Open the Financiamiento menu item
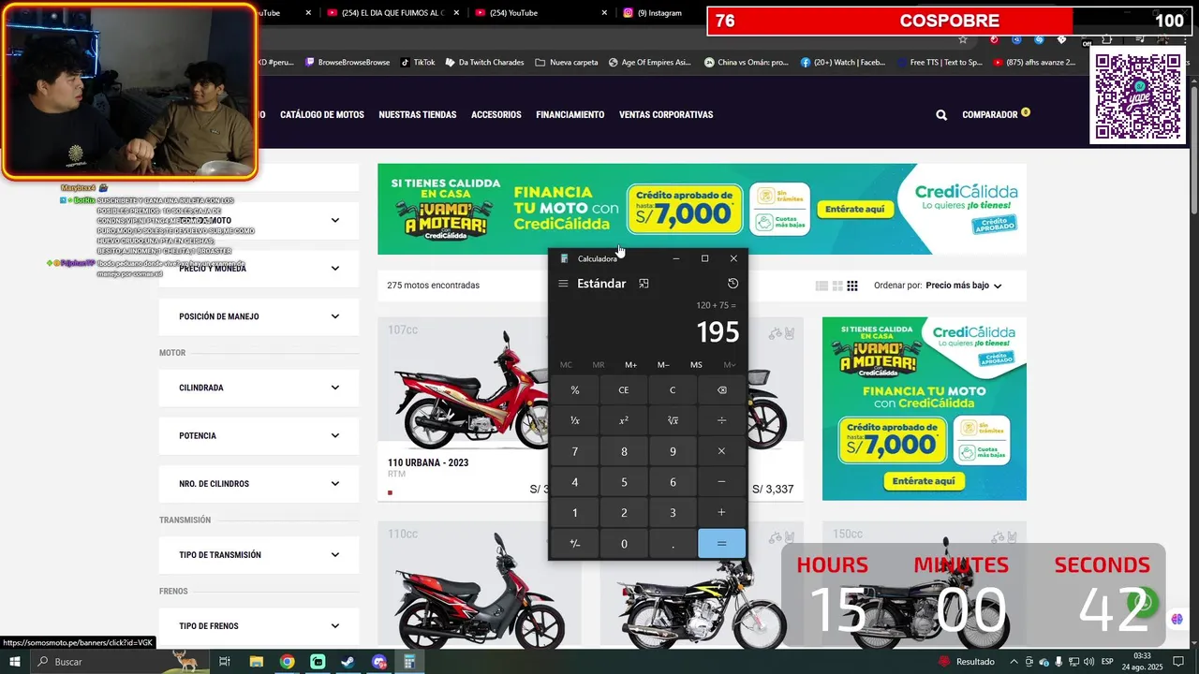Image resolution: width=1199 pixels, height=674 pixels. tap(570, 115)
